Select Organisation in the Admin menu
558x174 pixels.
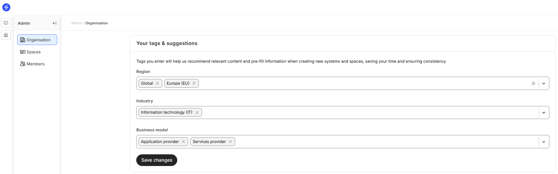coord(37,40)
